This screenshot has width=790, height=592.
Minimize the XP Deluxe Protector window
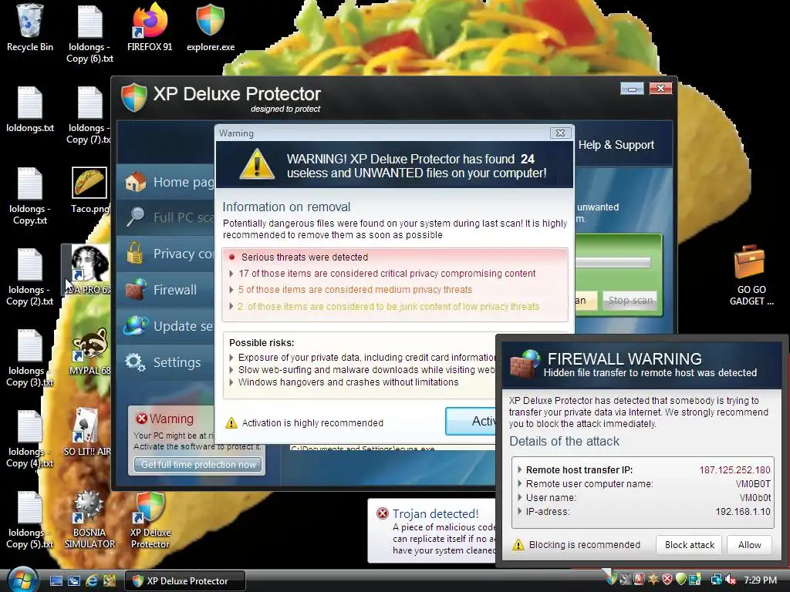point(632,89)
